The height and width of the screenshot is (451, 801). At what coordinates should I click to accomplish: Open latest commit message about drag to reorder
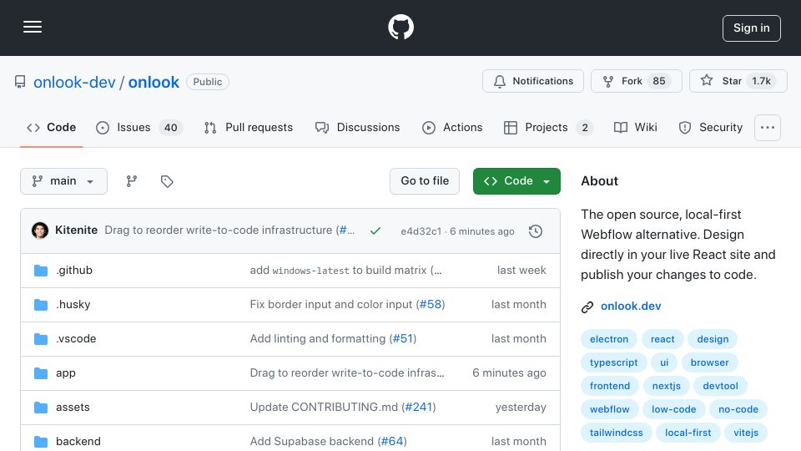point(229,231)
